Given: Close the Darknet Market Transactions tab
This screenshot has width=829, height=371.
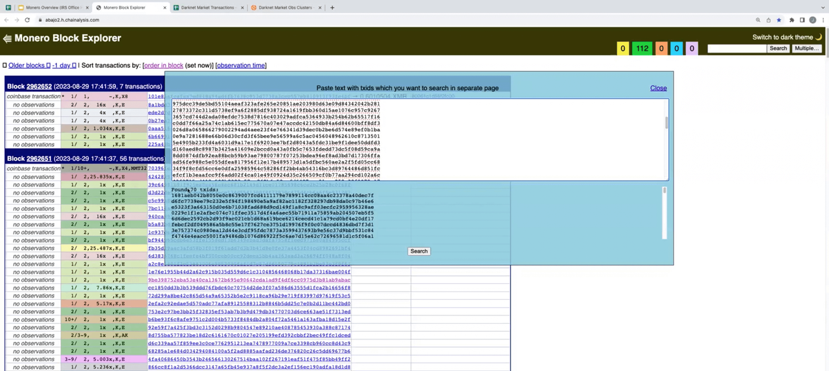Looking at the screenshot, I should [241, 8].
